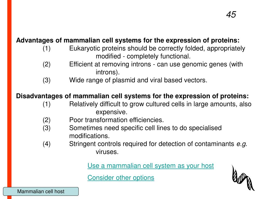Select the 'Disadvantages of mammalian cell systems' heading
This screenshot has width=266, height=199.
coord(132,96)
